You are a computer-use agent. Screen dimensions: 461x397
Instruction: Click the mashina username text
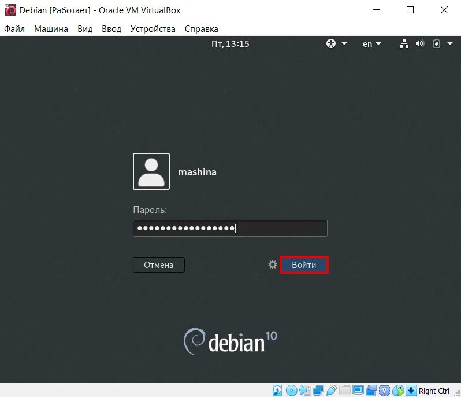(197, 172)
